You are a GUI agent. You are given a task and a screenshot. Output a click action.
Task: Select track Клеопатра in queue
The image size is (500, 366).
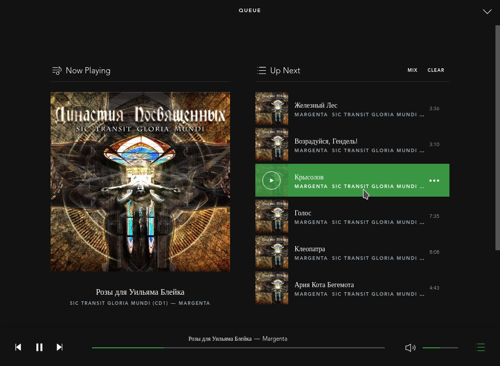(352, 252)
